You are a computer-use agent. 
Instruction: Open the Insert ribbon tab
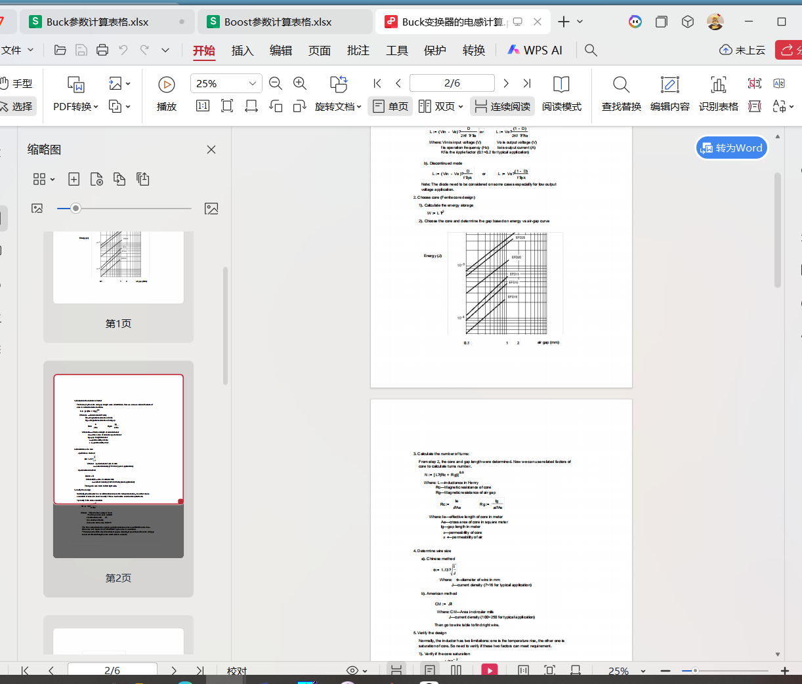tap(242, 50)
